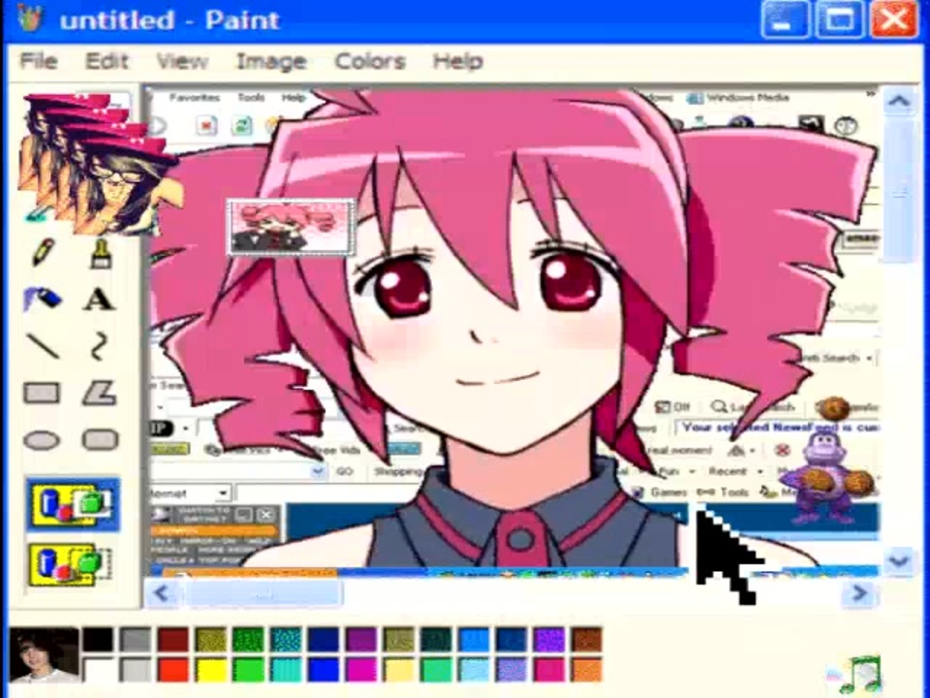
Task: Select the Brush tool
Action: tap(101, 253)
